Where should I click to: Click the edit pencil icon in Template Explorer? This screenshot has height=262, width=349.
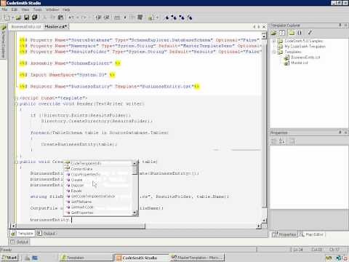click(310, 32)
